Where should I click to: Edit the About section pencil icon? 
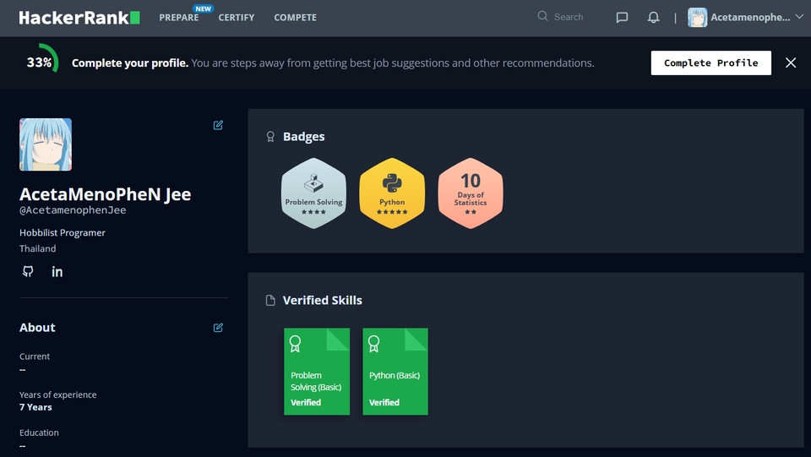click(218, 327)
